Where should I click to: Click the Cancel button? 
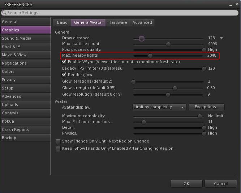tap(220, 184)
